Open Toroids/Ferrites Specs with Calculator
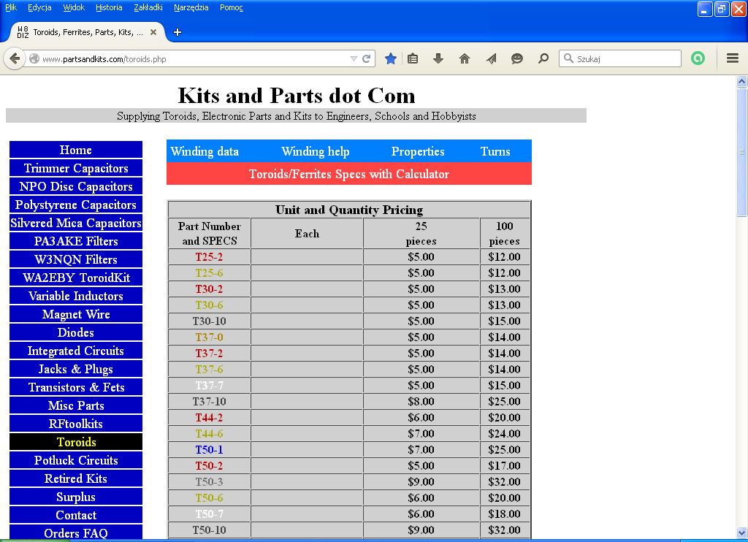 [x=348, y=174]
